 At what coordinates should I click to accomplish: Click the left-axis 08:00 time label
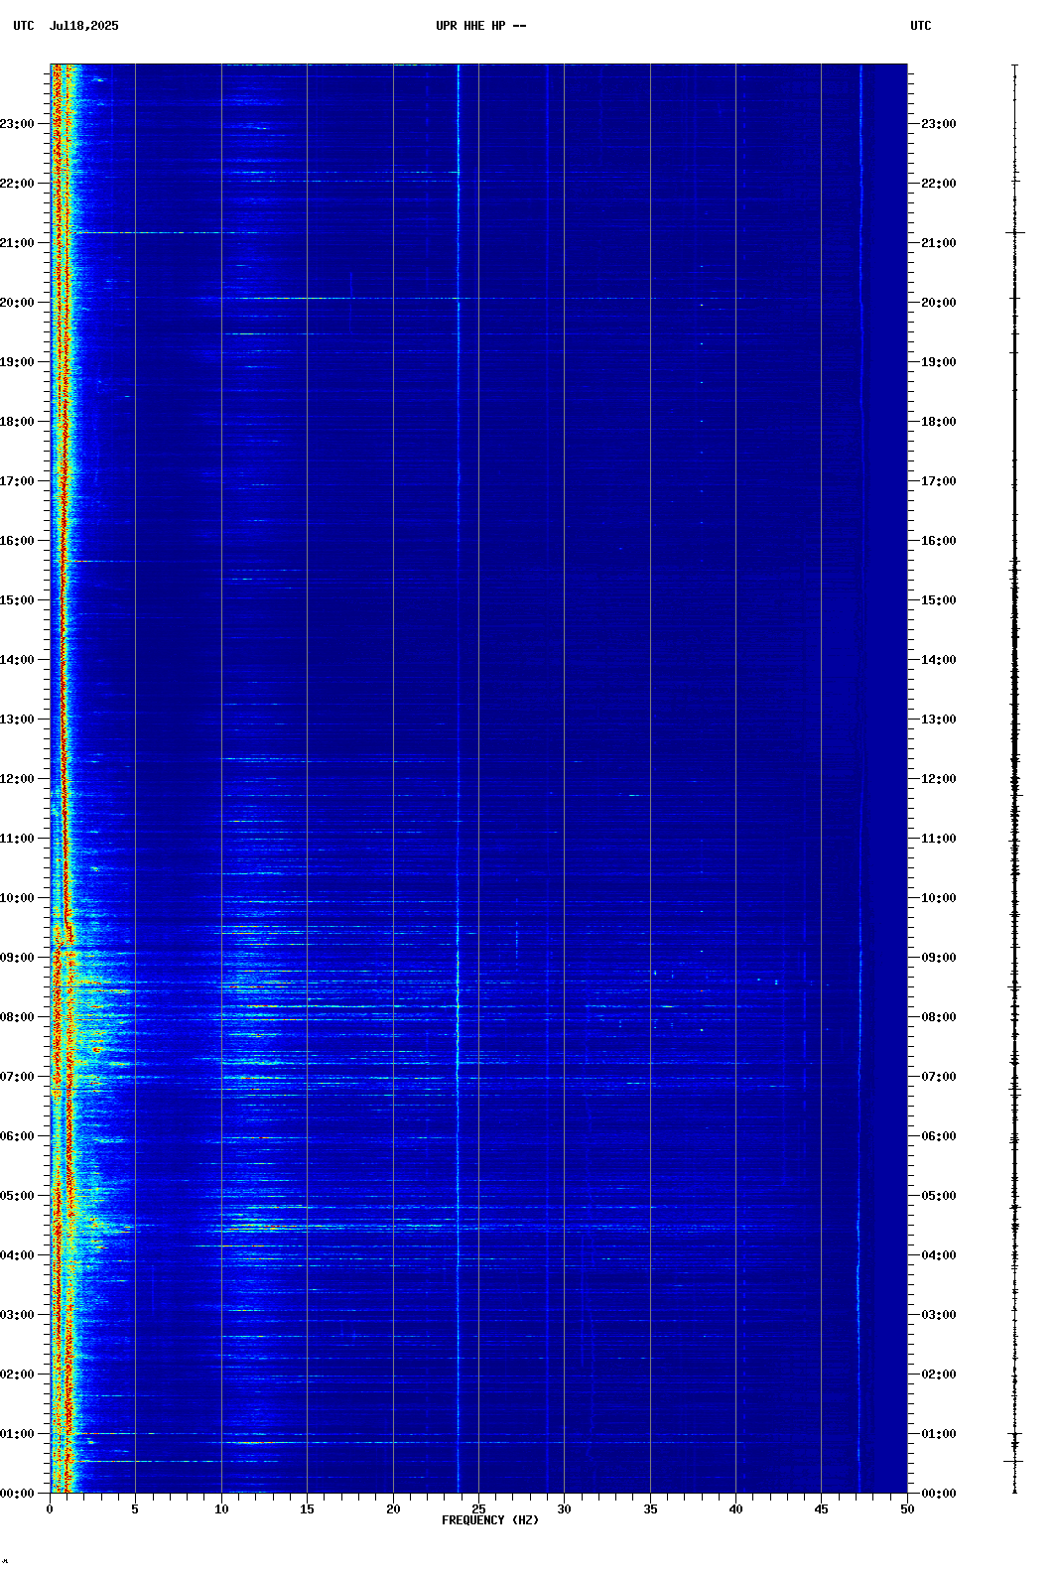17,1017
